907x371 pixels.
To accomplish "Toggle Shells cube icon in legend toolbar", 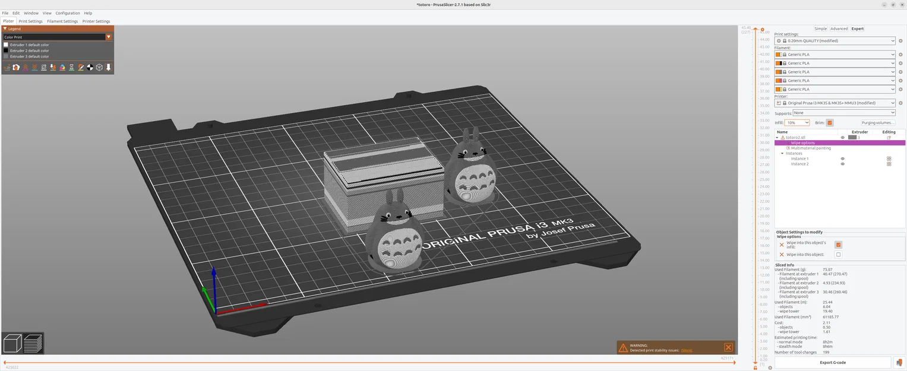I will pyautogui.click(x=99, y=68).
